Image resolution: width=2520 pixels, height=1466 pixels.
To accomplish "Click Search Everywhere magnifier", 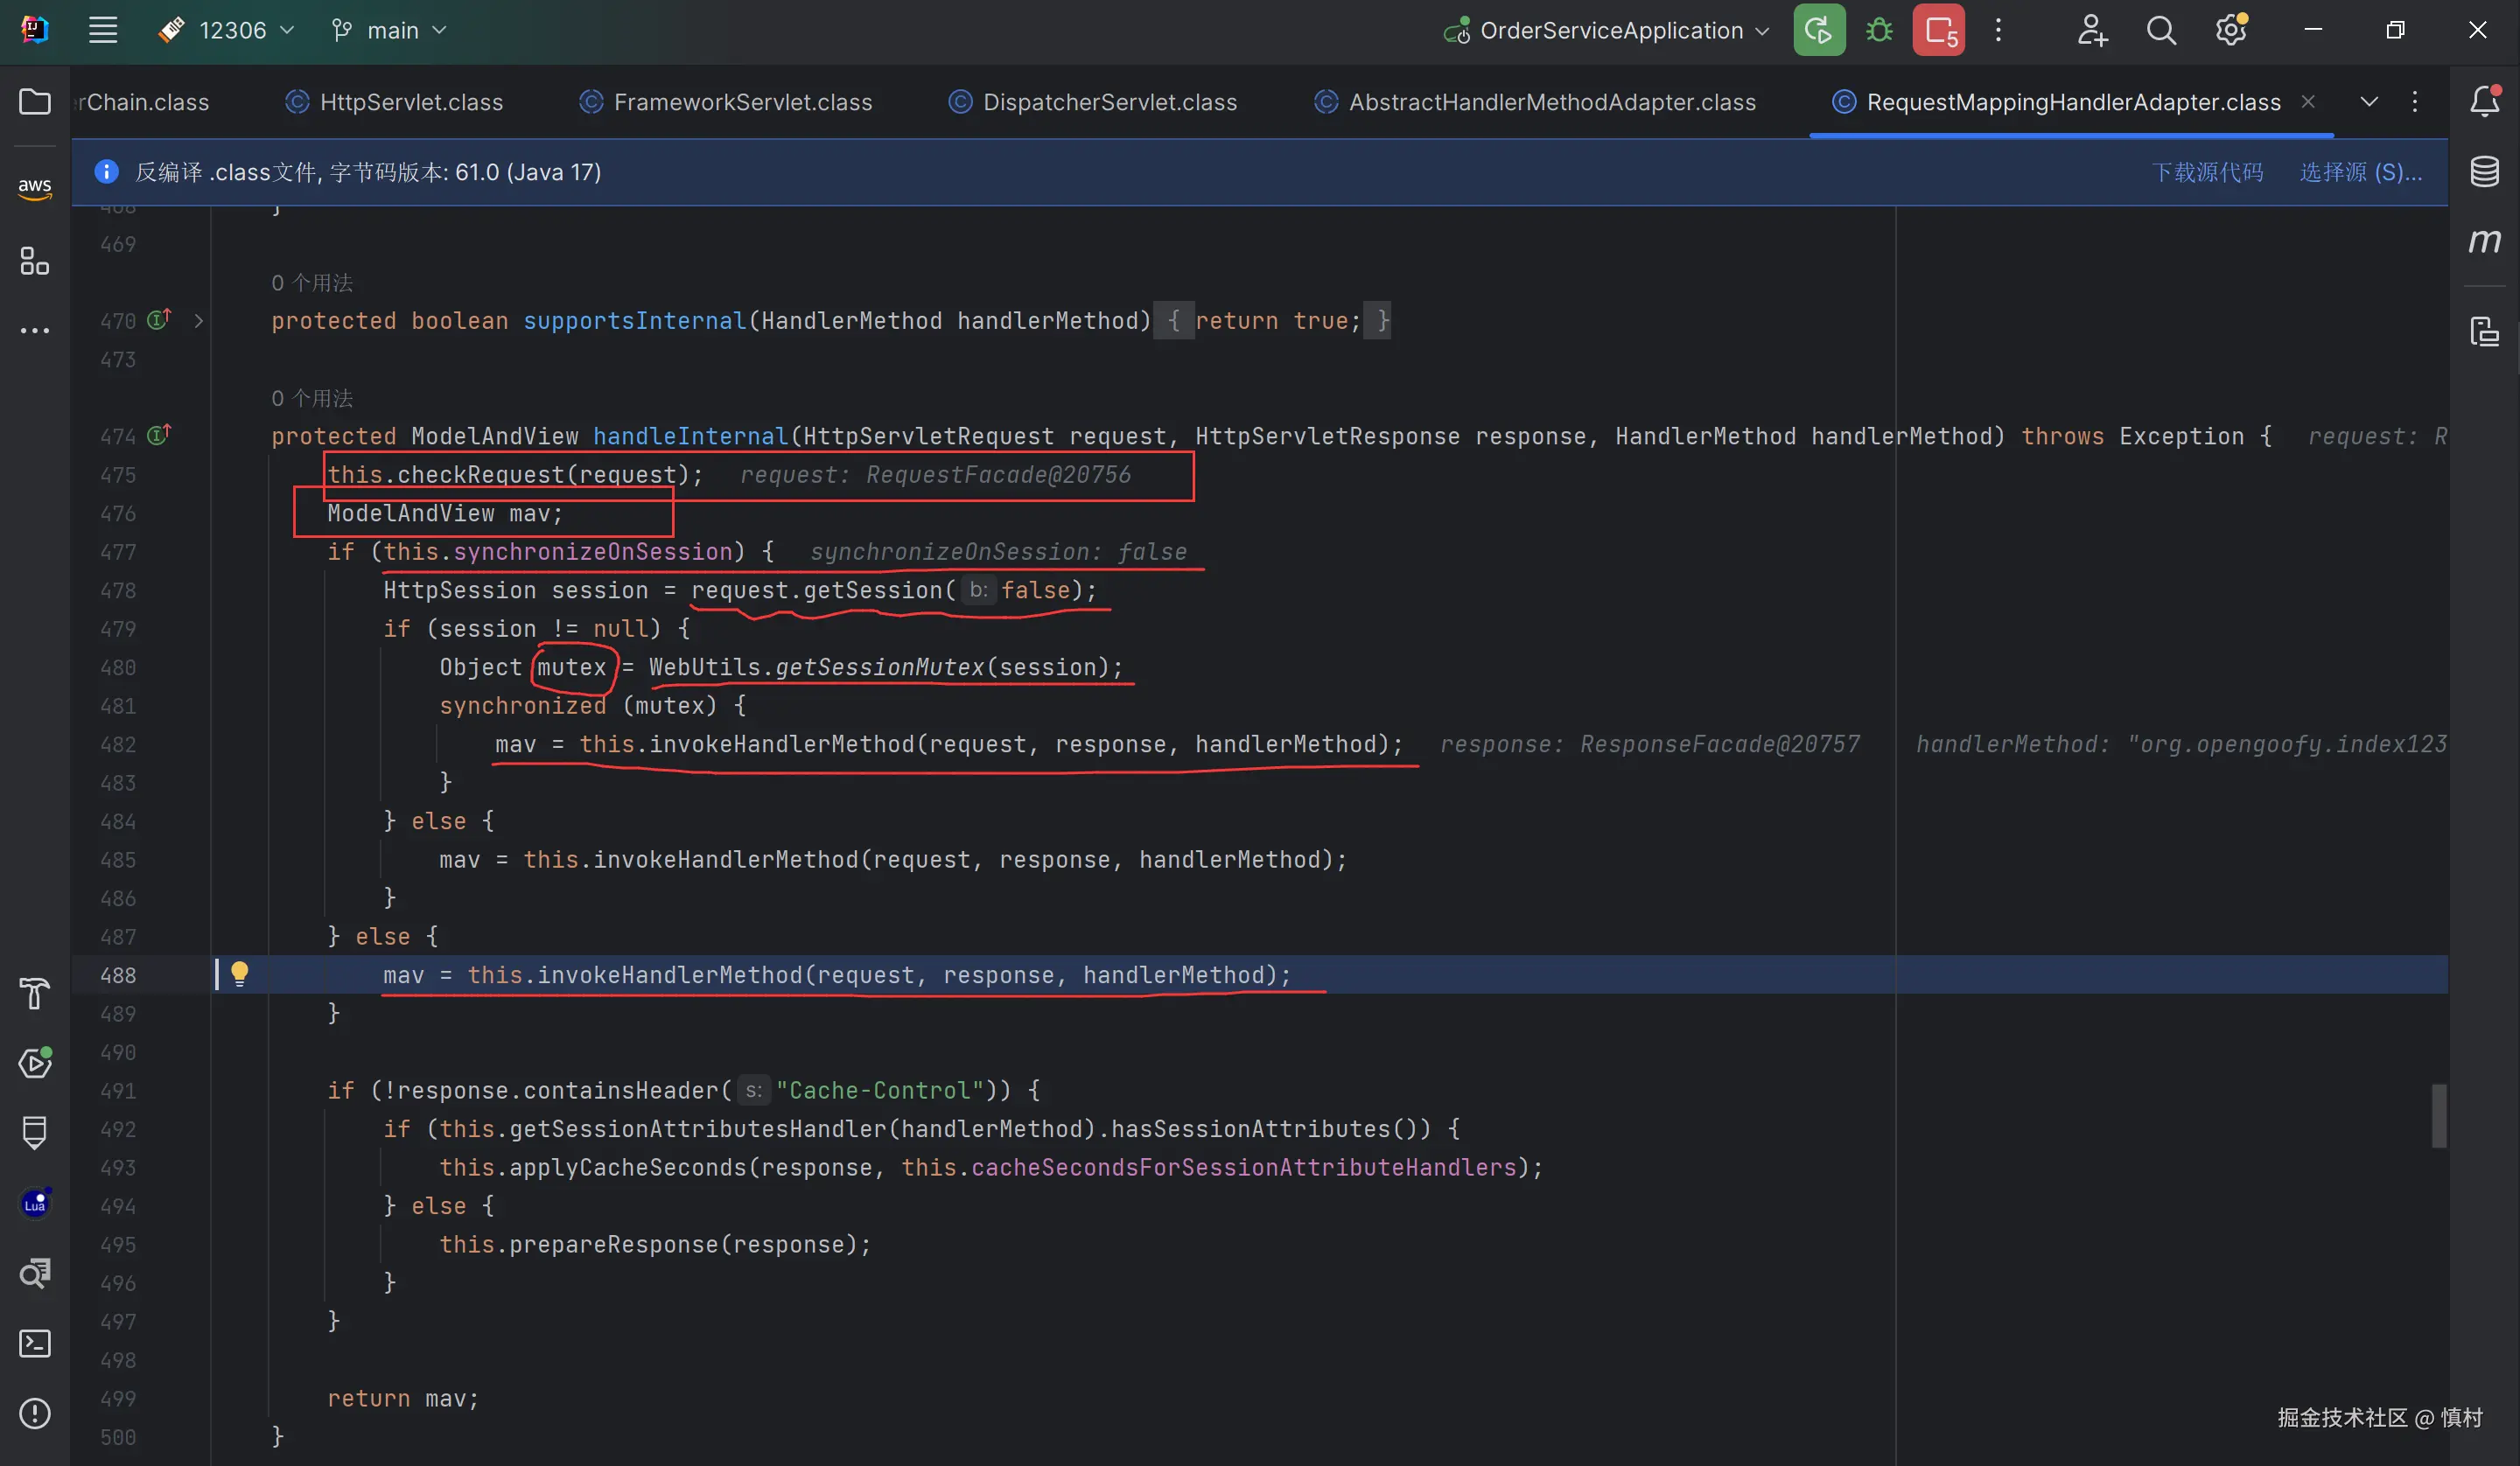I will tap(2161, 30).
